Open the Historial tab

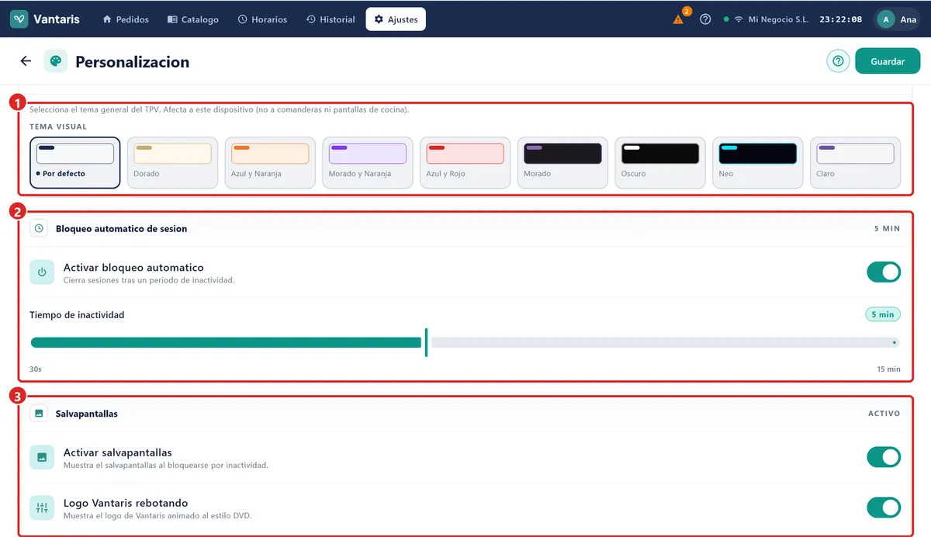(x=331, y=19)
